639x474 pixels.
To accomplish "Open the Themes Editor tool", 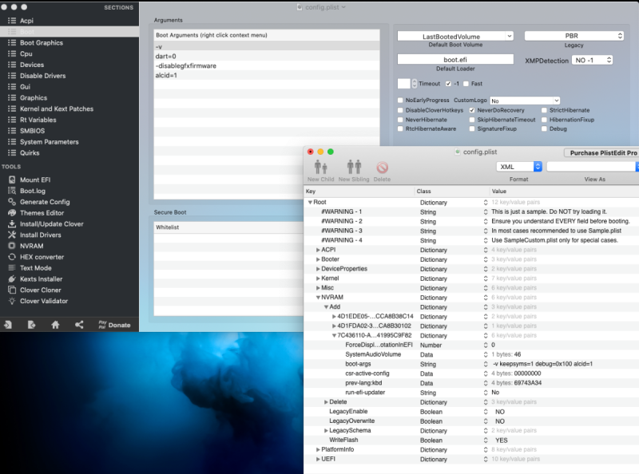I will click(x=42, y=213).
